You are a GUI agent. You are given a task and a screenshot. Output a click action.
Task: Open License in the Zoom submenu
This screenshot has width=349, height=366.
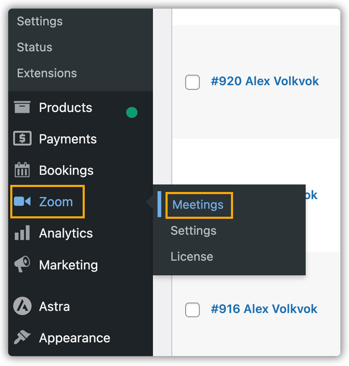[x=191, y=256]
